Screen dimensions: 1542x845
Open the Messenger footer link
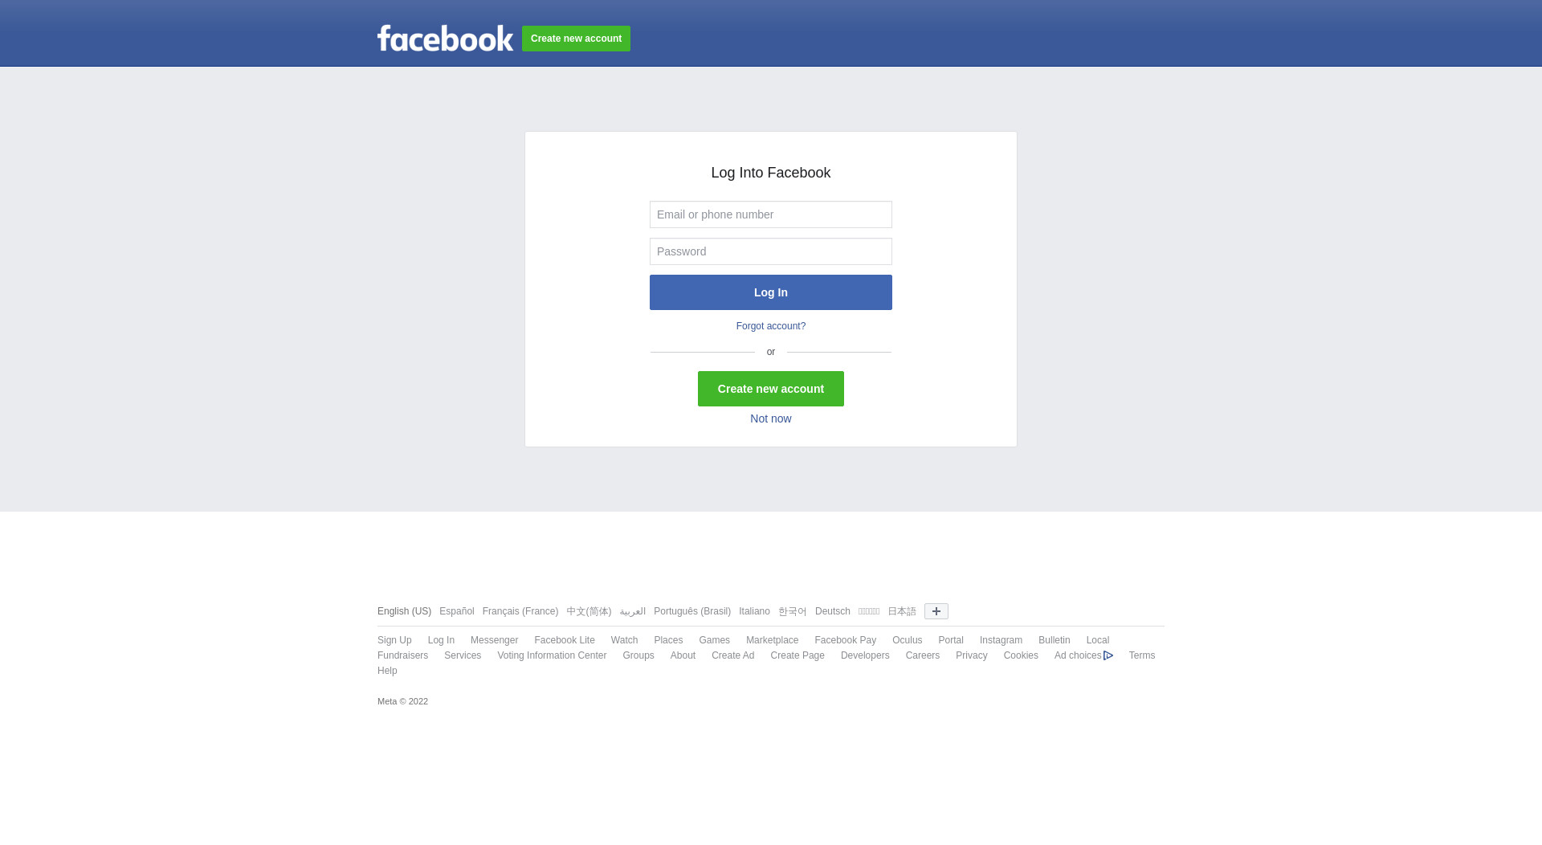point(495,640)
